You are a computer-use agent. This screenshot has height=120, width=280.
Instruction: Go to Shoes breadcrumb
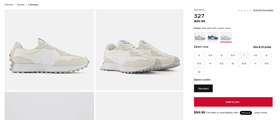(21, 5)
